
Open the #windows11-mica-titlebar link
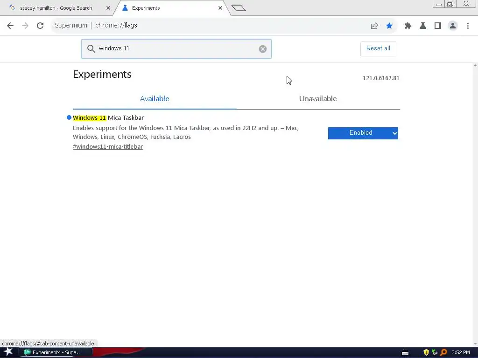pyautogui.click(x=108, y=147)
